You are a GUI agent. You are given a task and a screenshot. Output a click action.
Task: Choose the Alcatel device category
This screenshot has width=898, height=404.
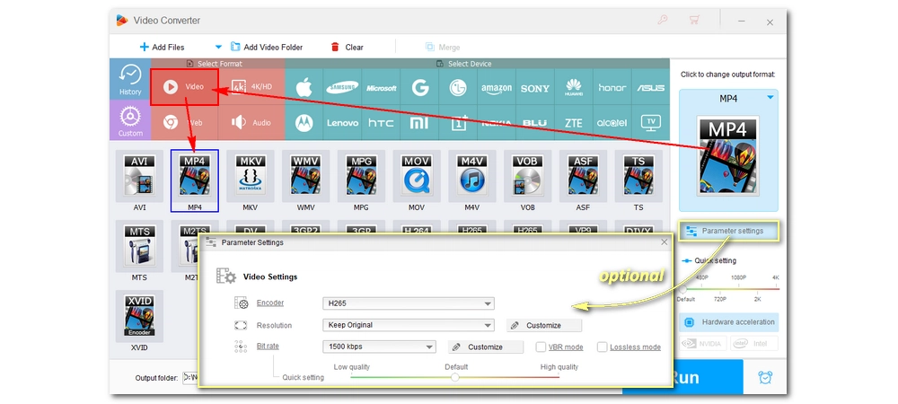point(612,122)
